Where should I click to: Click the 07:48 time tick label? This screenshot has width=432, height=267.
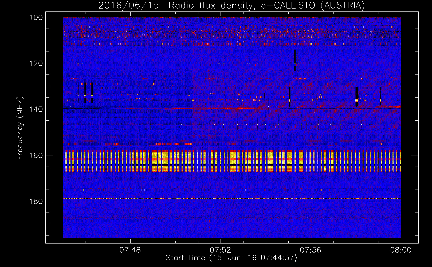(130, 250)
